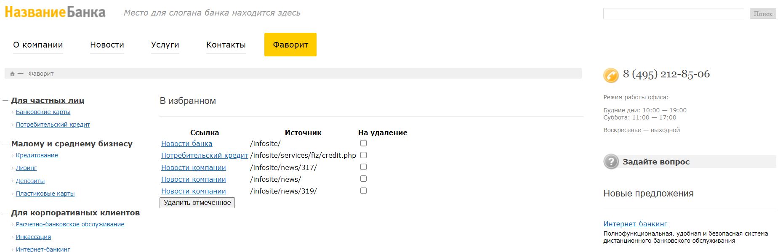Open the О компании menu item
Image resolution: width=783 pixels, height=252 pixels.
tap(38, 45)
